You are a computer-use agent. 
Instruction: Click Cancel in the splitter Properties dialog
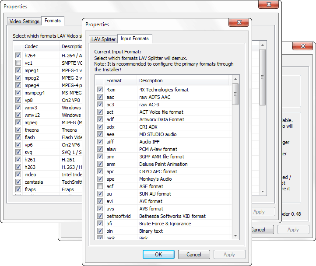[194, 255]
